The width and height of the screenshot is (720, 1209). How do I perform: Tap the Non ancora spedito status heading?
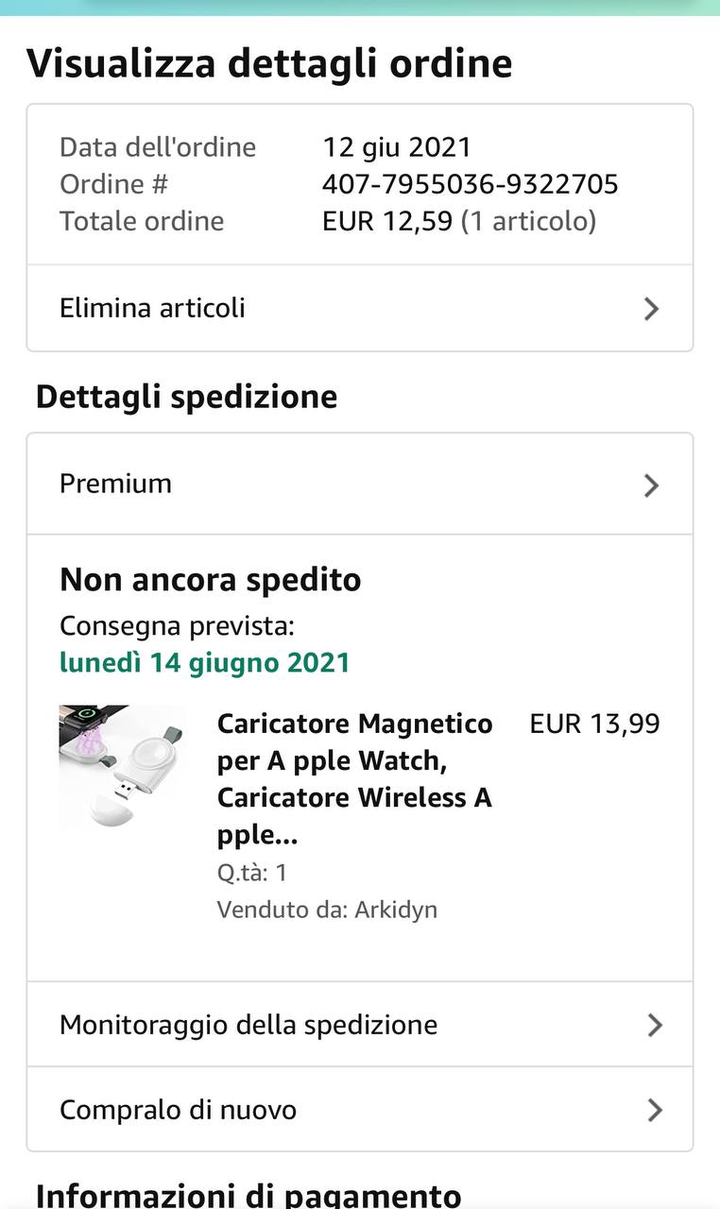pos(210,579)
